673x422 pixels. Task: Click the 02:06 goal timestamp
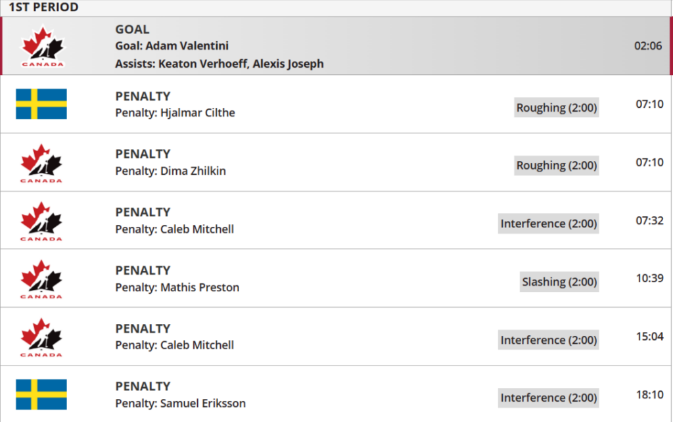click(648, 46)
